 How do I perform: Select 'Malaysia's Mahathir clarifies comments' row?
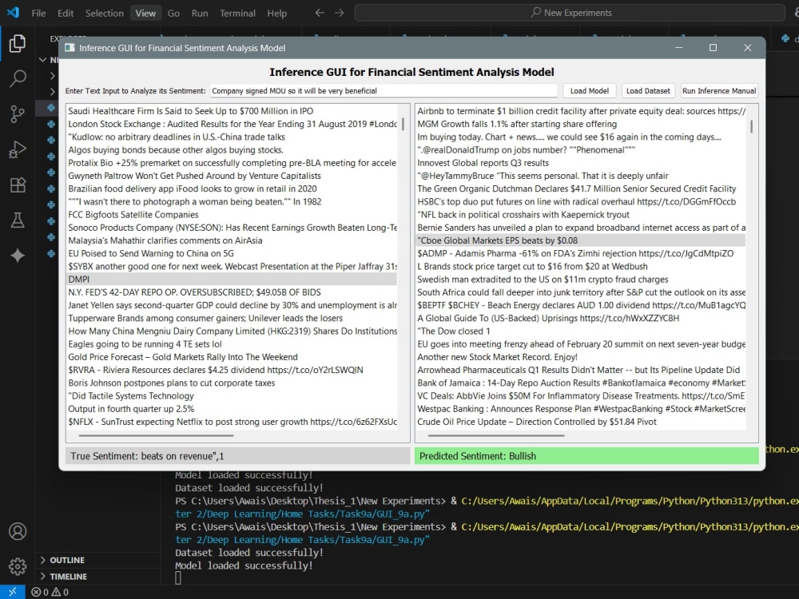pos(232,240)
